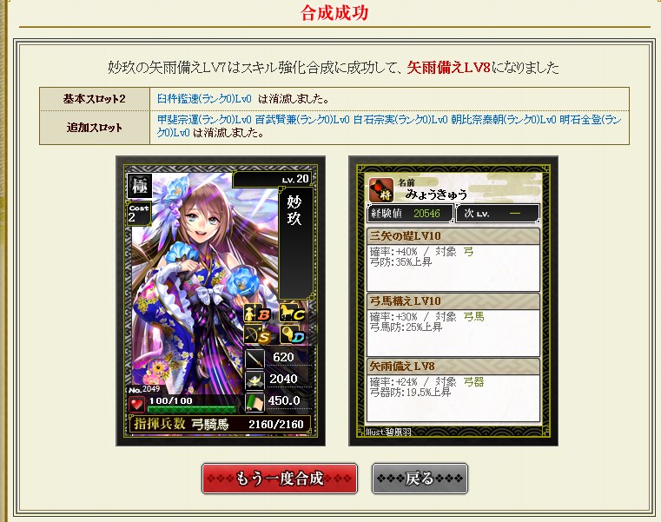Click the spear attack stat icon
661x522 pixels.
[255, 359]
